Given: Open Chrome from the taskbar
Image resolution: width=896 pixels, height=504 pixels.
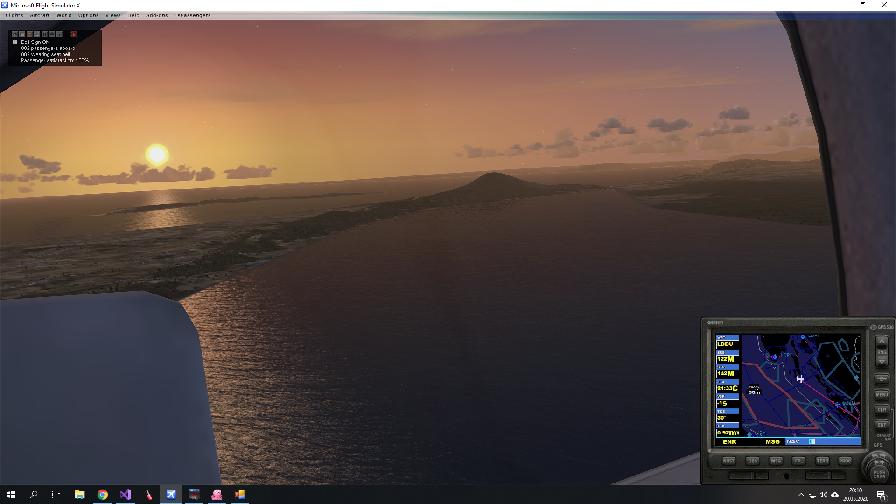Looking at the screenshot, I should click(103, 495).
